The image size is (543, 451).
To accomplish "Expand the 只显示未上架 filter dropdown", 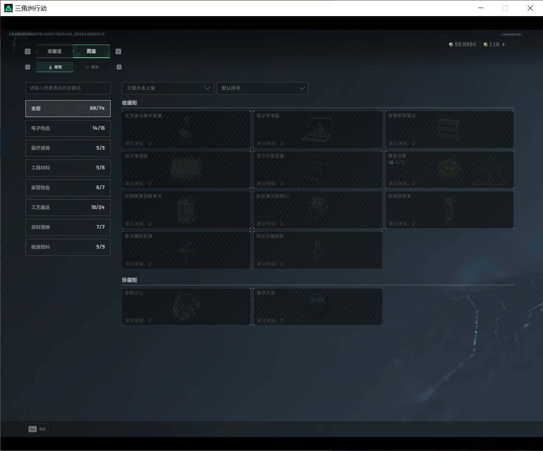I will 168,88.
